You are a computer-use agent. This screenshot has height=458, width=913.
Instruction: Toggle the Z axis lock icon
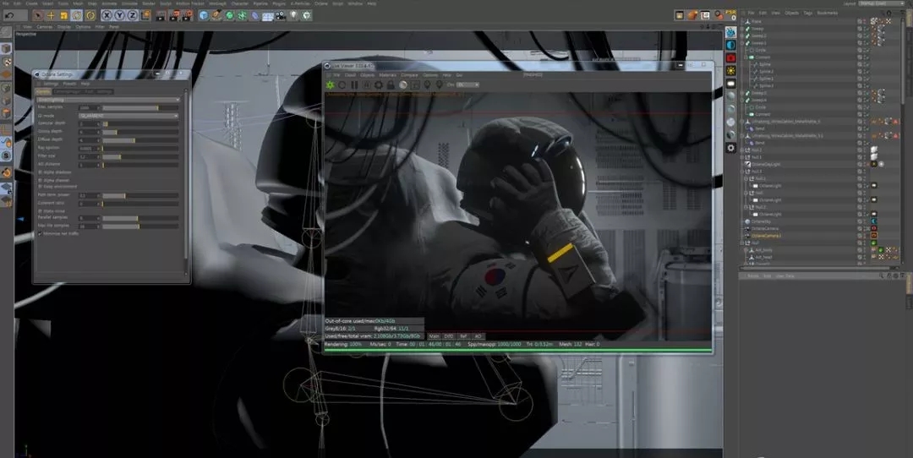coord(132,16)
